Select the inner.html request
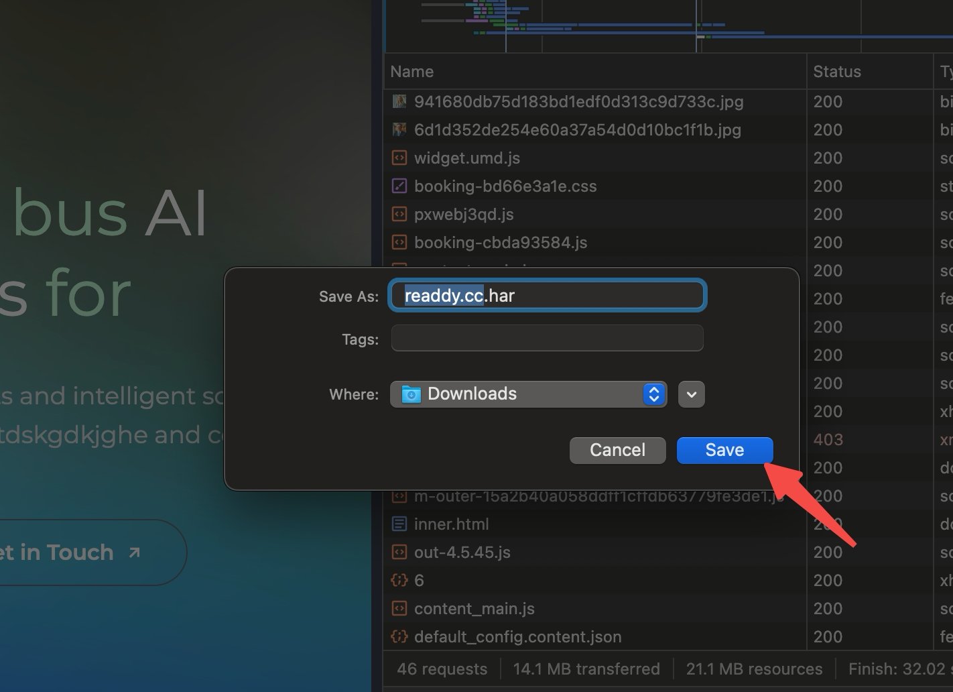Viewport: 953px width, 692px height. click(451, 524)
